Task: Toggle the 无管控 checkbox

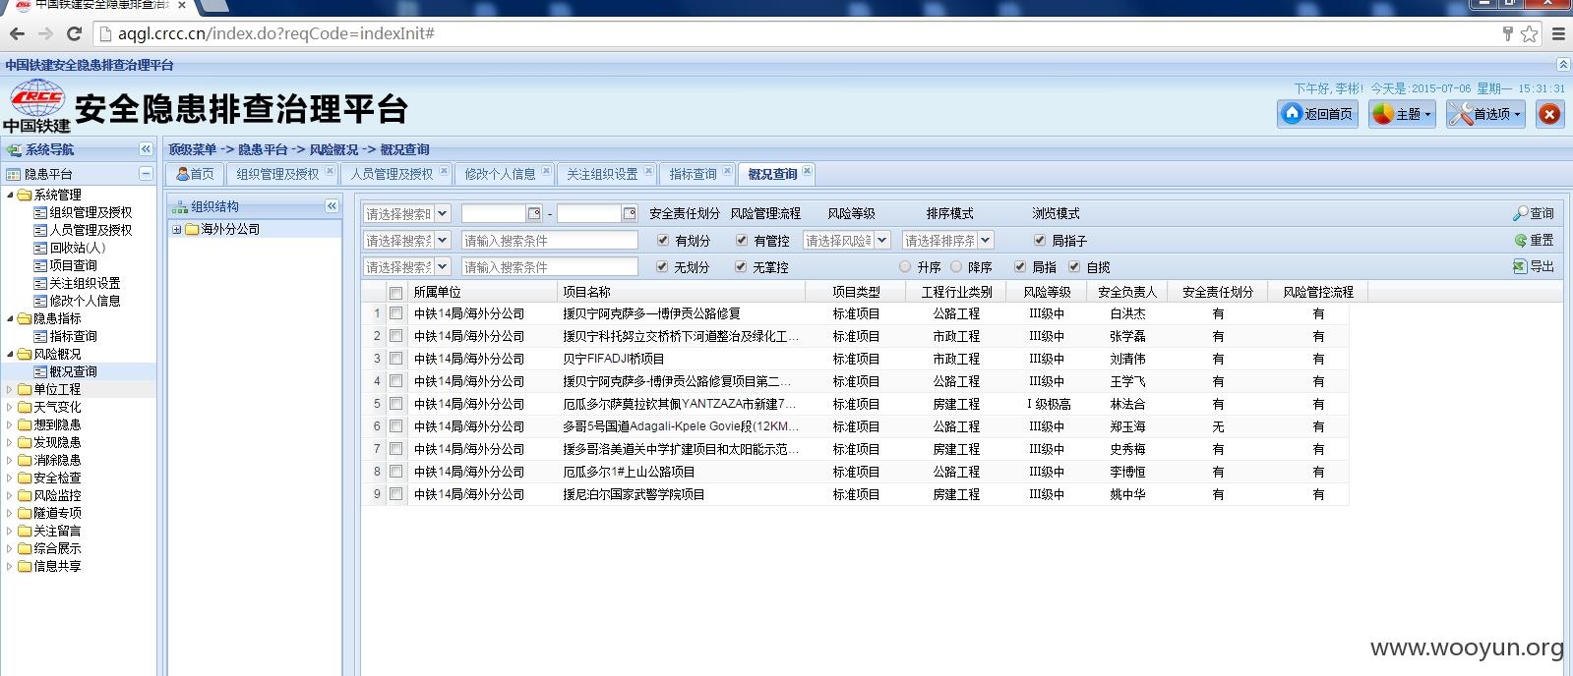Action: [741, 266]
